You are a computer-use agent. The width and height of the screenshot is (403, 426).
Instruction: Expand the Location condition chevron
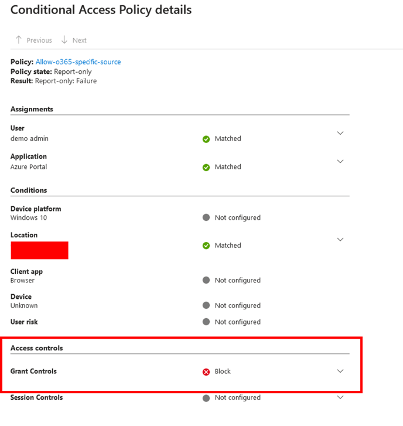340,240
